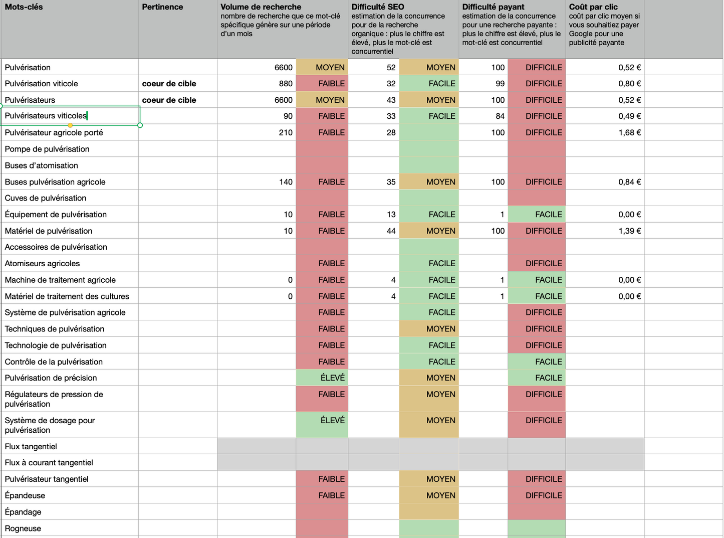Select the 'Buses d'atomisation' keyword cell
Viewport: 724px width, 538px height.
click(70, 165)
